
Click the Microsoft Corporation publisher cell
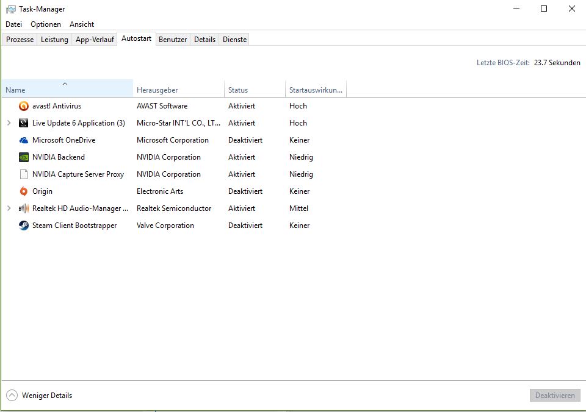tap(173, 140)
